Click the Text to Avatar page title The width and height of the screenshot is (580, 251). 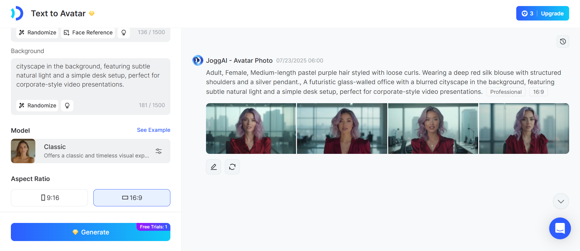coord(58,14)
